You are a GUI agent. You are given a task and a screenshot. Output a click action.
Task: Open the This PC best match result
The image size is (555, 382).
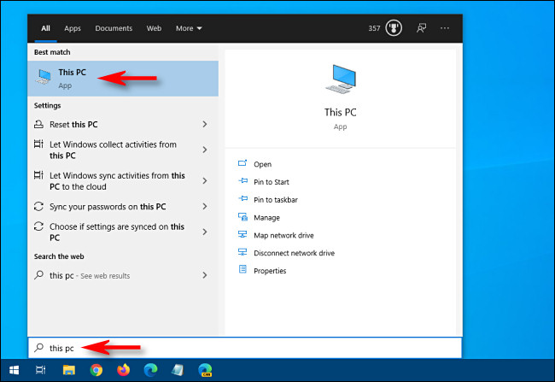click(123, 79)
